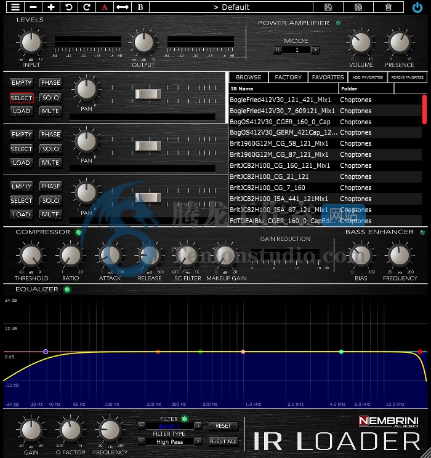Screen dimensions: 431x458
Task: Click the Remove Favorites button
Action: click(408, 77)
